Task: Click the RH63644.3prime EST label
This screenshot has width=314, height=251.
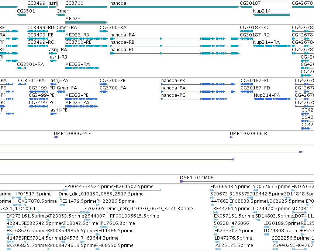Action: click(99, 238)
